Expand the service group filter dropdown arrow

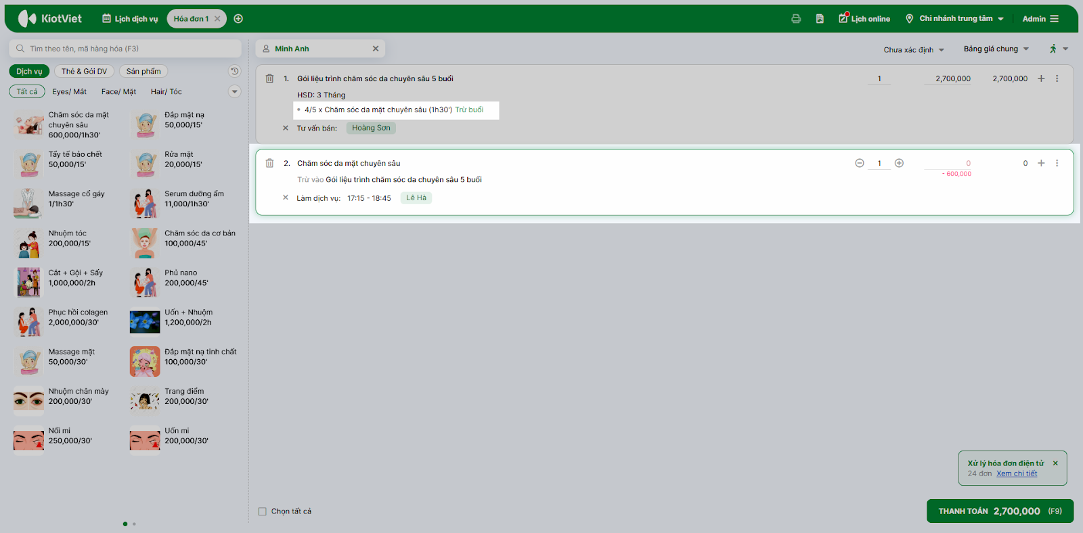pyautogui.click(x=234, y=91)
